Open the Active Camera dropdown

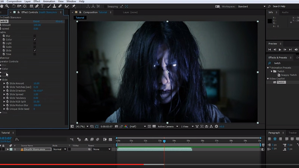[x=167, y=127]
